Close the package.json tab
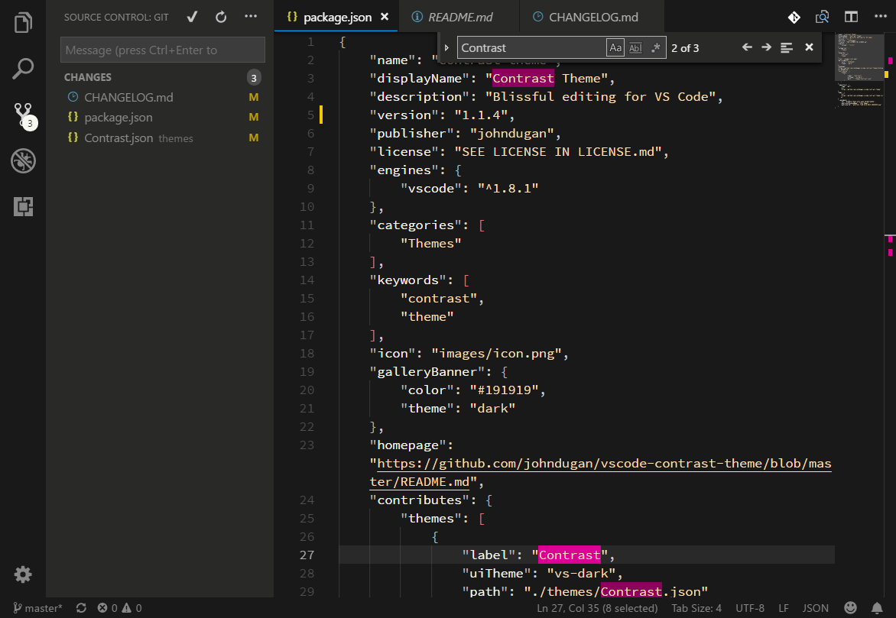Image resolution: width=896 pixels, height=618 pixels. (x=385, y=17)
